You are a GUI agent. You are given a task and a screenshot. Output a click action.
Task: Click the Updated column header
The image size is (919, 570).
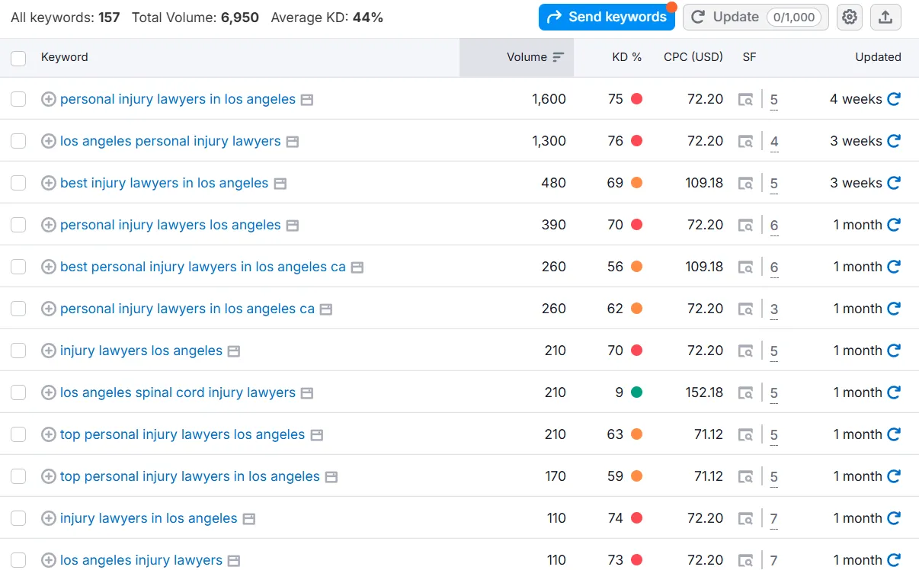[x=877, y=57]
